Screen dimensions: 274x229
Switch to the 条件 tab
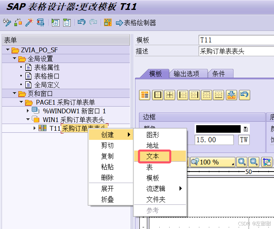point(219,74)
